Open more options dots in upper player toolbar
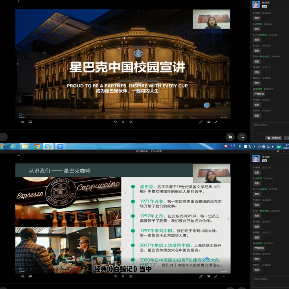 coord(223,122)
